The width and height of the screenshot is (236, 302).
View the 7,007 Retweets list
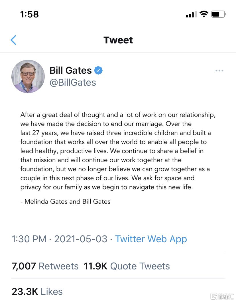pos(45,266)
